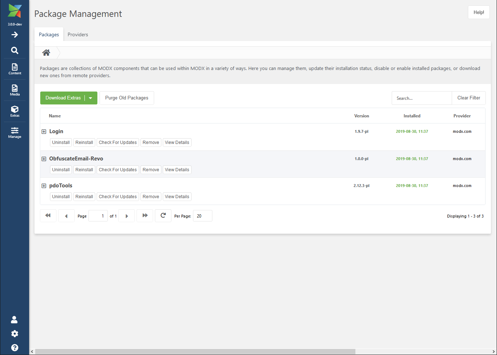This screenshot has height=355, width=497.
Task: Check For Updates on Login package
Action: 118,143
